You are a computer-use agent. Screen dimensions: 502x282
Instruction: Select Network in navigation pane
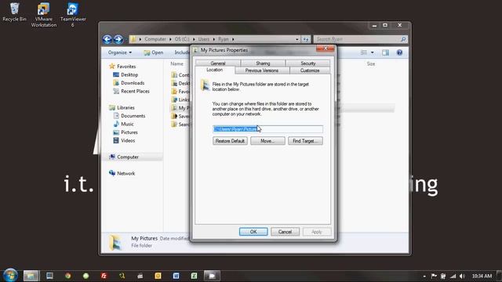(x=125, y=173)
